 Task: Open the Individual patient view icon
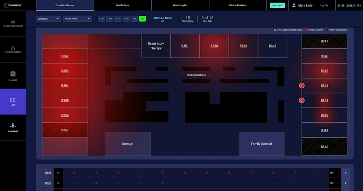point(13,125)
